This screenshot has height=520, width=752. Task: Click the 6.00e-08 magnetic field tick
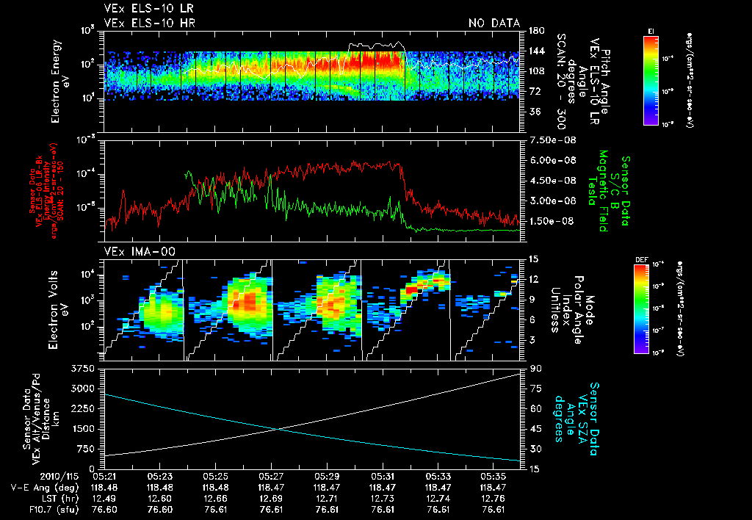pyautogui.click(x=553, y=160)
